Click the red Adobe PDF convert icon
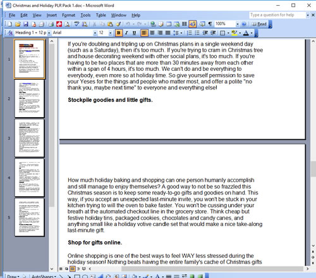This screenshot has height=278, width=316. coord(59,24)
